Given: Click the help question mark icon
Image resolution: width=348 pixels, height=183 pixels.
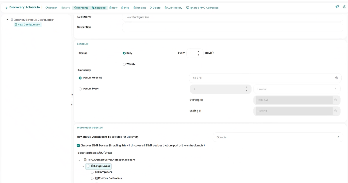Looking at the screenshot, I should coord(345,7).
